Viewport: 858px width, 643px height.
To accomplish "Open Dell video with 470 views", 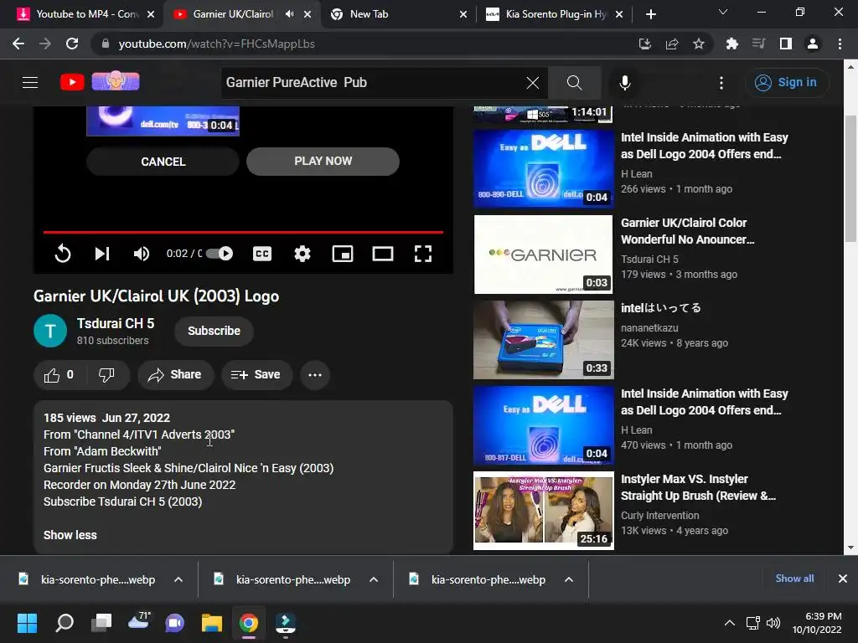I will tap(543, 425).
